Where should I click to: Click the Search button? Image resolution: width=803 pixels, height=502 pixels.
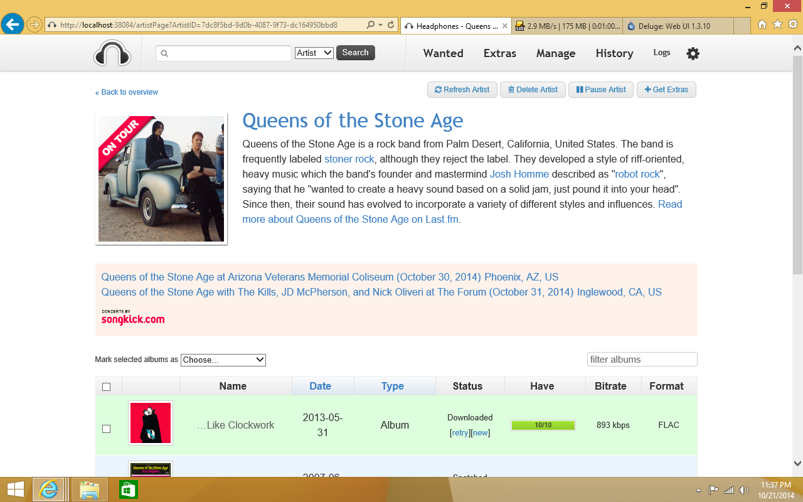[356, 53]
